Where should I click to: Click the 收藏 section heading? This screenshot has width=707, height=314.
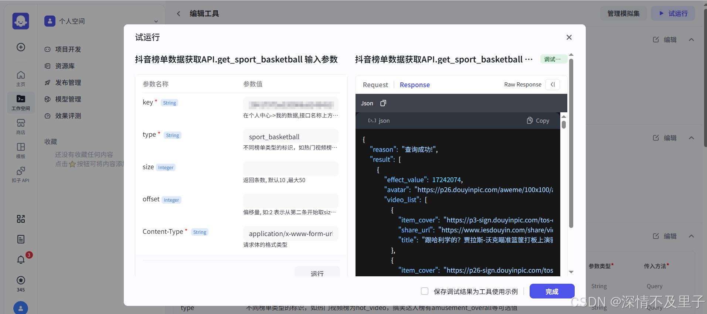[51, 141]
